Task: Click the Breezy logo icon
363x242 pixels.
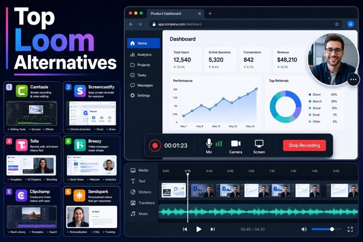Action: [80, 145]
